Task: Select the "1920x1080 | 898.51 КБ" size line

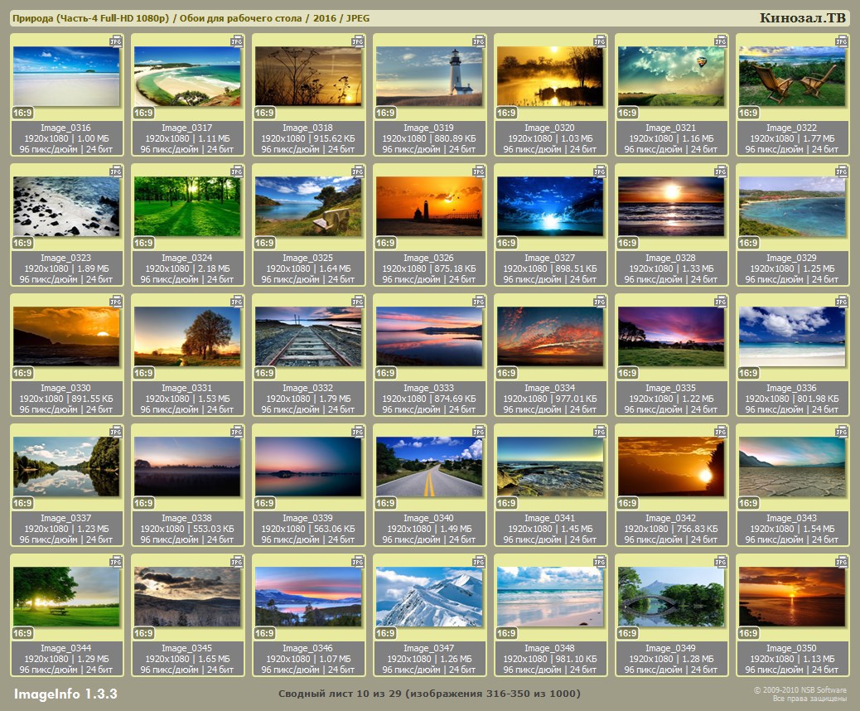Action: point(550,268)
